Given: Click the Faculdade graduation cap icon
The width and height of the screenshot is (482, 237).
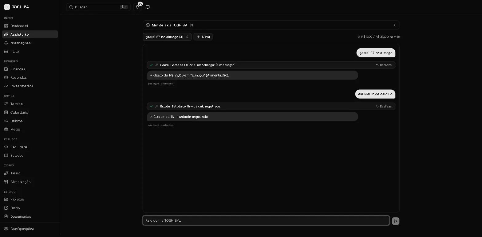Looking at the screenshot, I should (6, 147).
